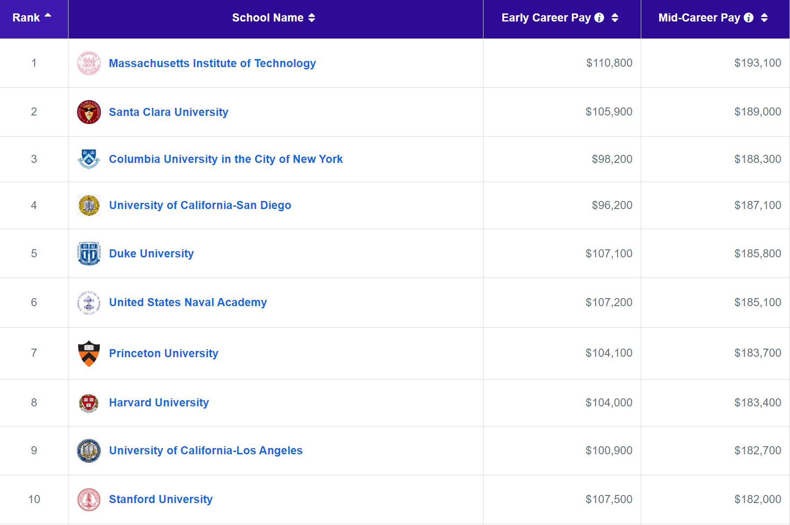790x525 pixels.
Task: Select Stanford mid-career pay $182,000
Action: (758, 499)
